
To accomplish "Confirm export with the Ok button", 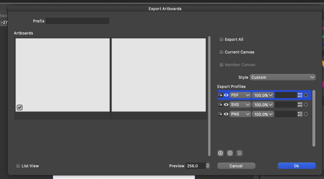I will coord(296,166).
